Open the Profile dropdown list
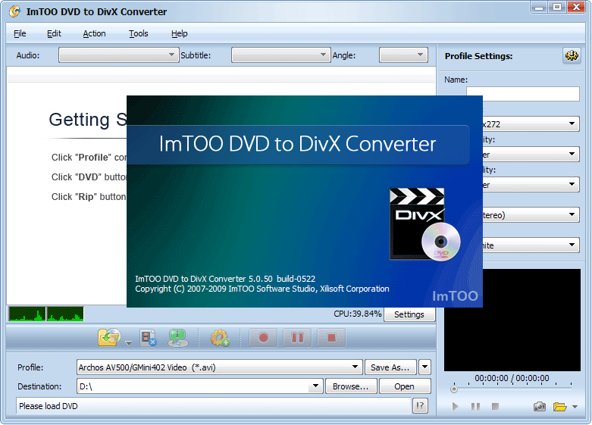Screen dimensions: 592x425 219,367
